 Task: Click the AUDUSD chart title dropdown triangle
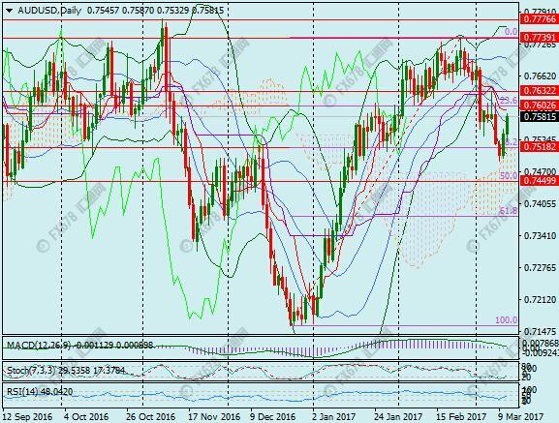click(10, 11)
